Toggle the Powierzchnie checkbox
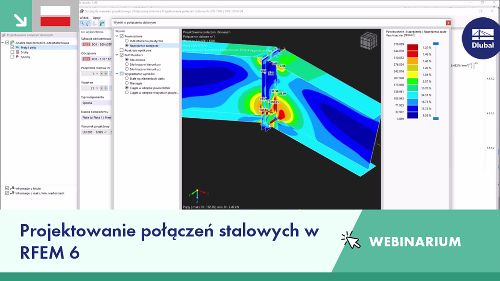 122,37
